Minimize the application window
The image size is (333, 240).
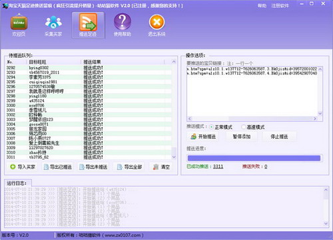coord(302,4)
